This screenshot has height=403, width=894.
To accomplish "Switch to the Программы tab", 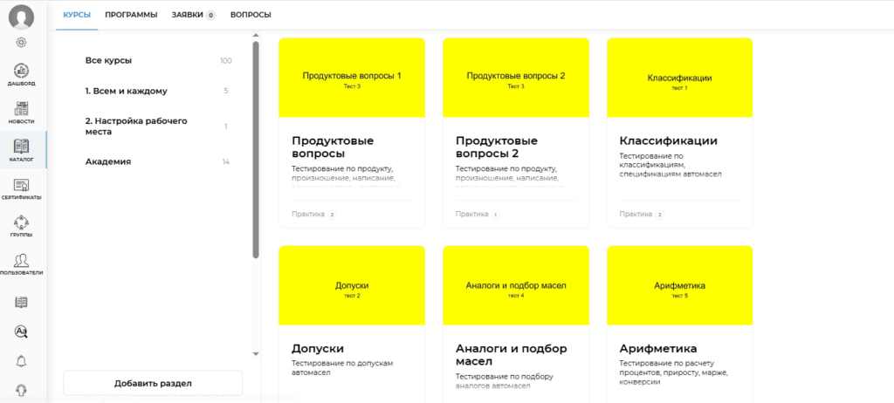I will pos(131,15).
